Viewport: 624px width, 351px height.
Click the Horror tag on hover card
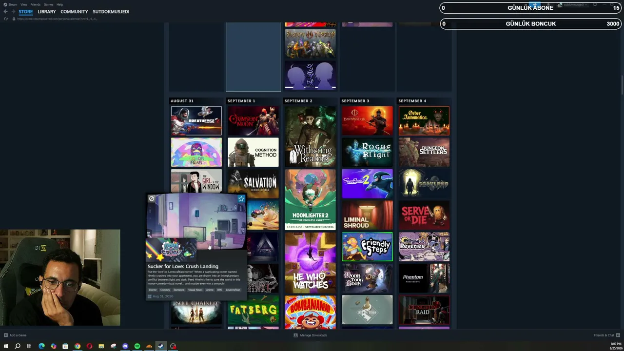tap(153, 290)
